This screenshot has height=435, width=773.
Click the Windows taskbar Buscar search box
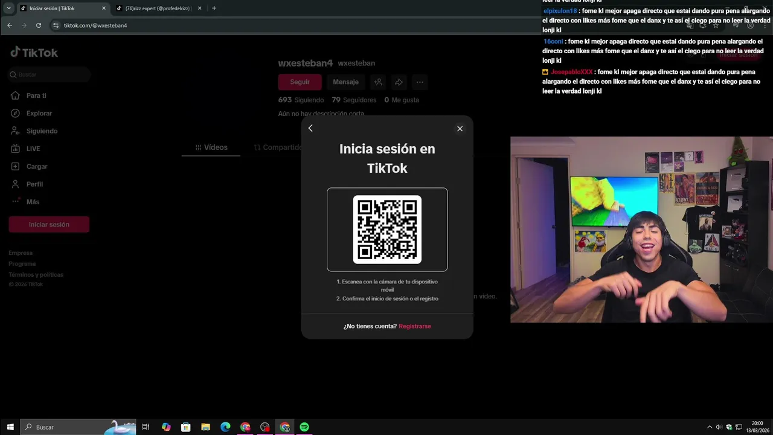pyautogui.click(x=79, y=427)
